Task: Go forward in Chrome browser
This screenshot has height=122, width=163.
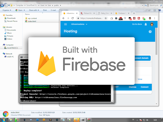Action: point(68,18)
